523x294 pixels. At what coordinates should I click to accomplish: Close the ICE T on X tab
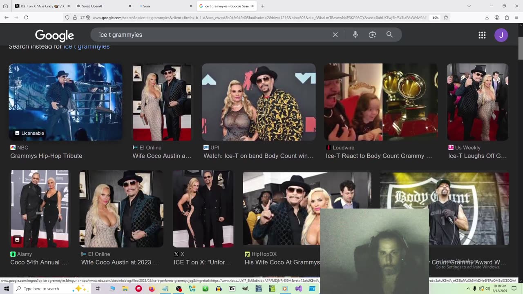(x=69, y=6)
